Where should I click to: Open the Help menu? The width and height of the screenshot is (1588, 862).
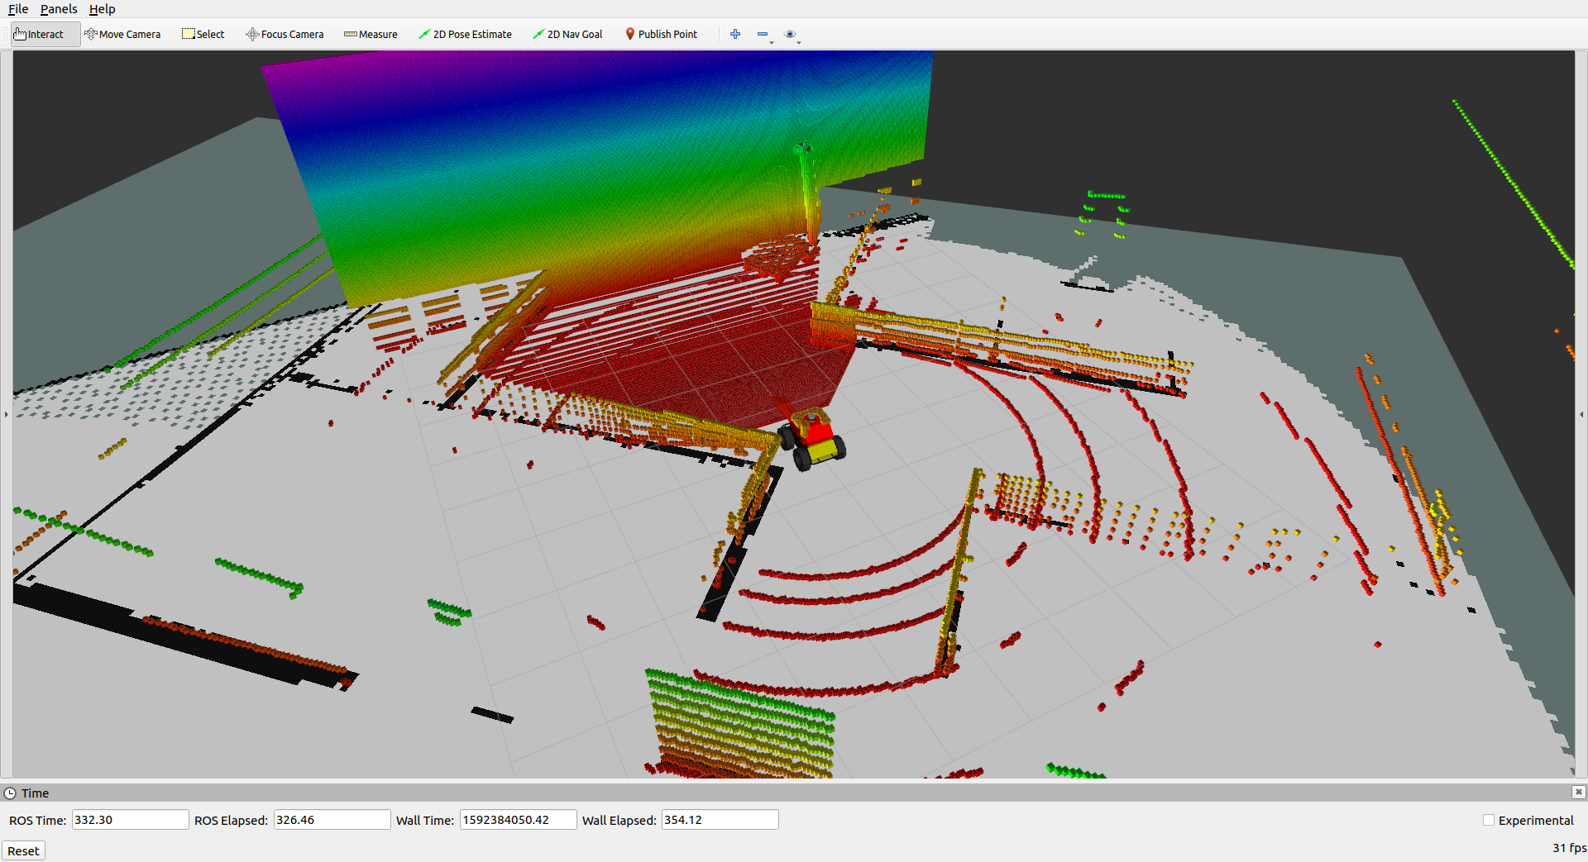click(x=103, y=9)
